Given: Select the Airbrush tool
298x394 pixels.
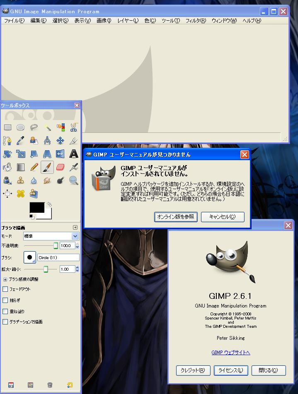Looking at the screenshot, I should click(x=73, y=167).
